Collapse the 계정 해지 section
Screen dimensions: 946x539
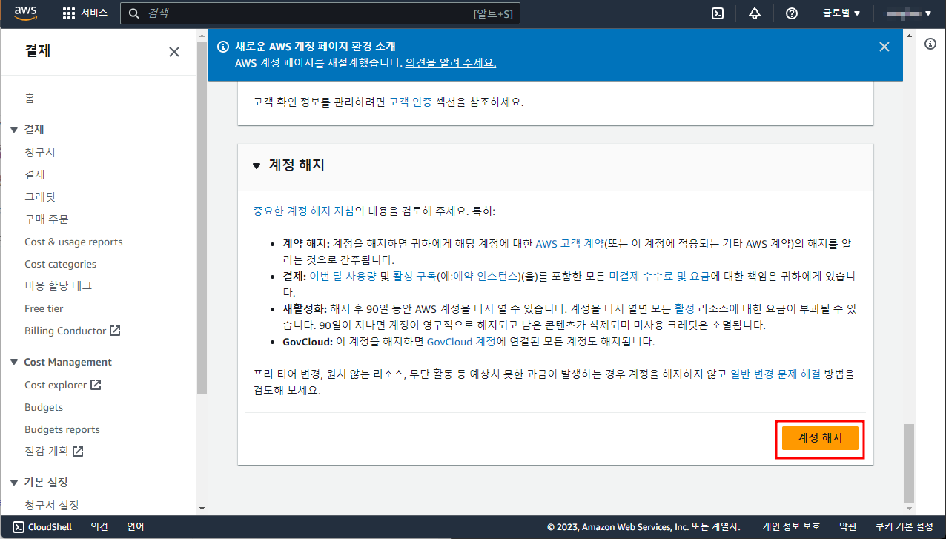(257, 165)
